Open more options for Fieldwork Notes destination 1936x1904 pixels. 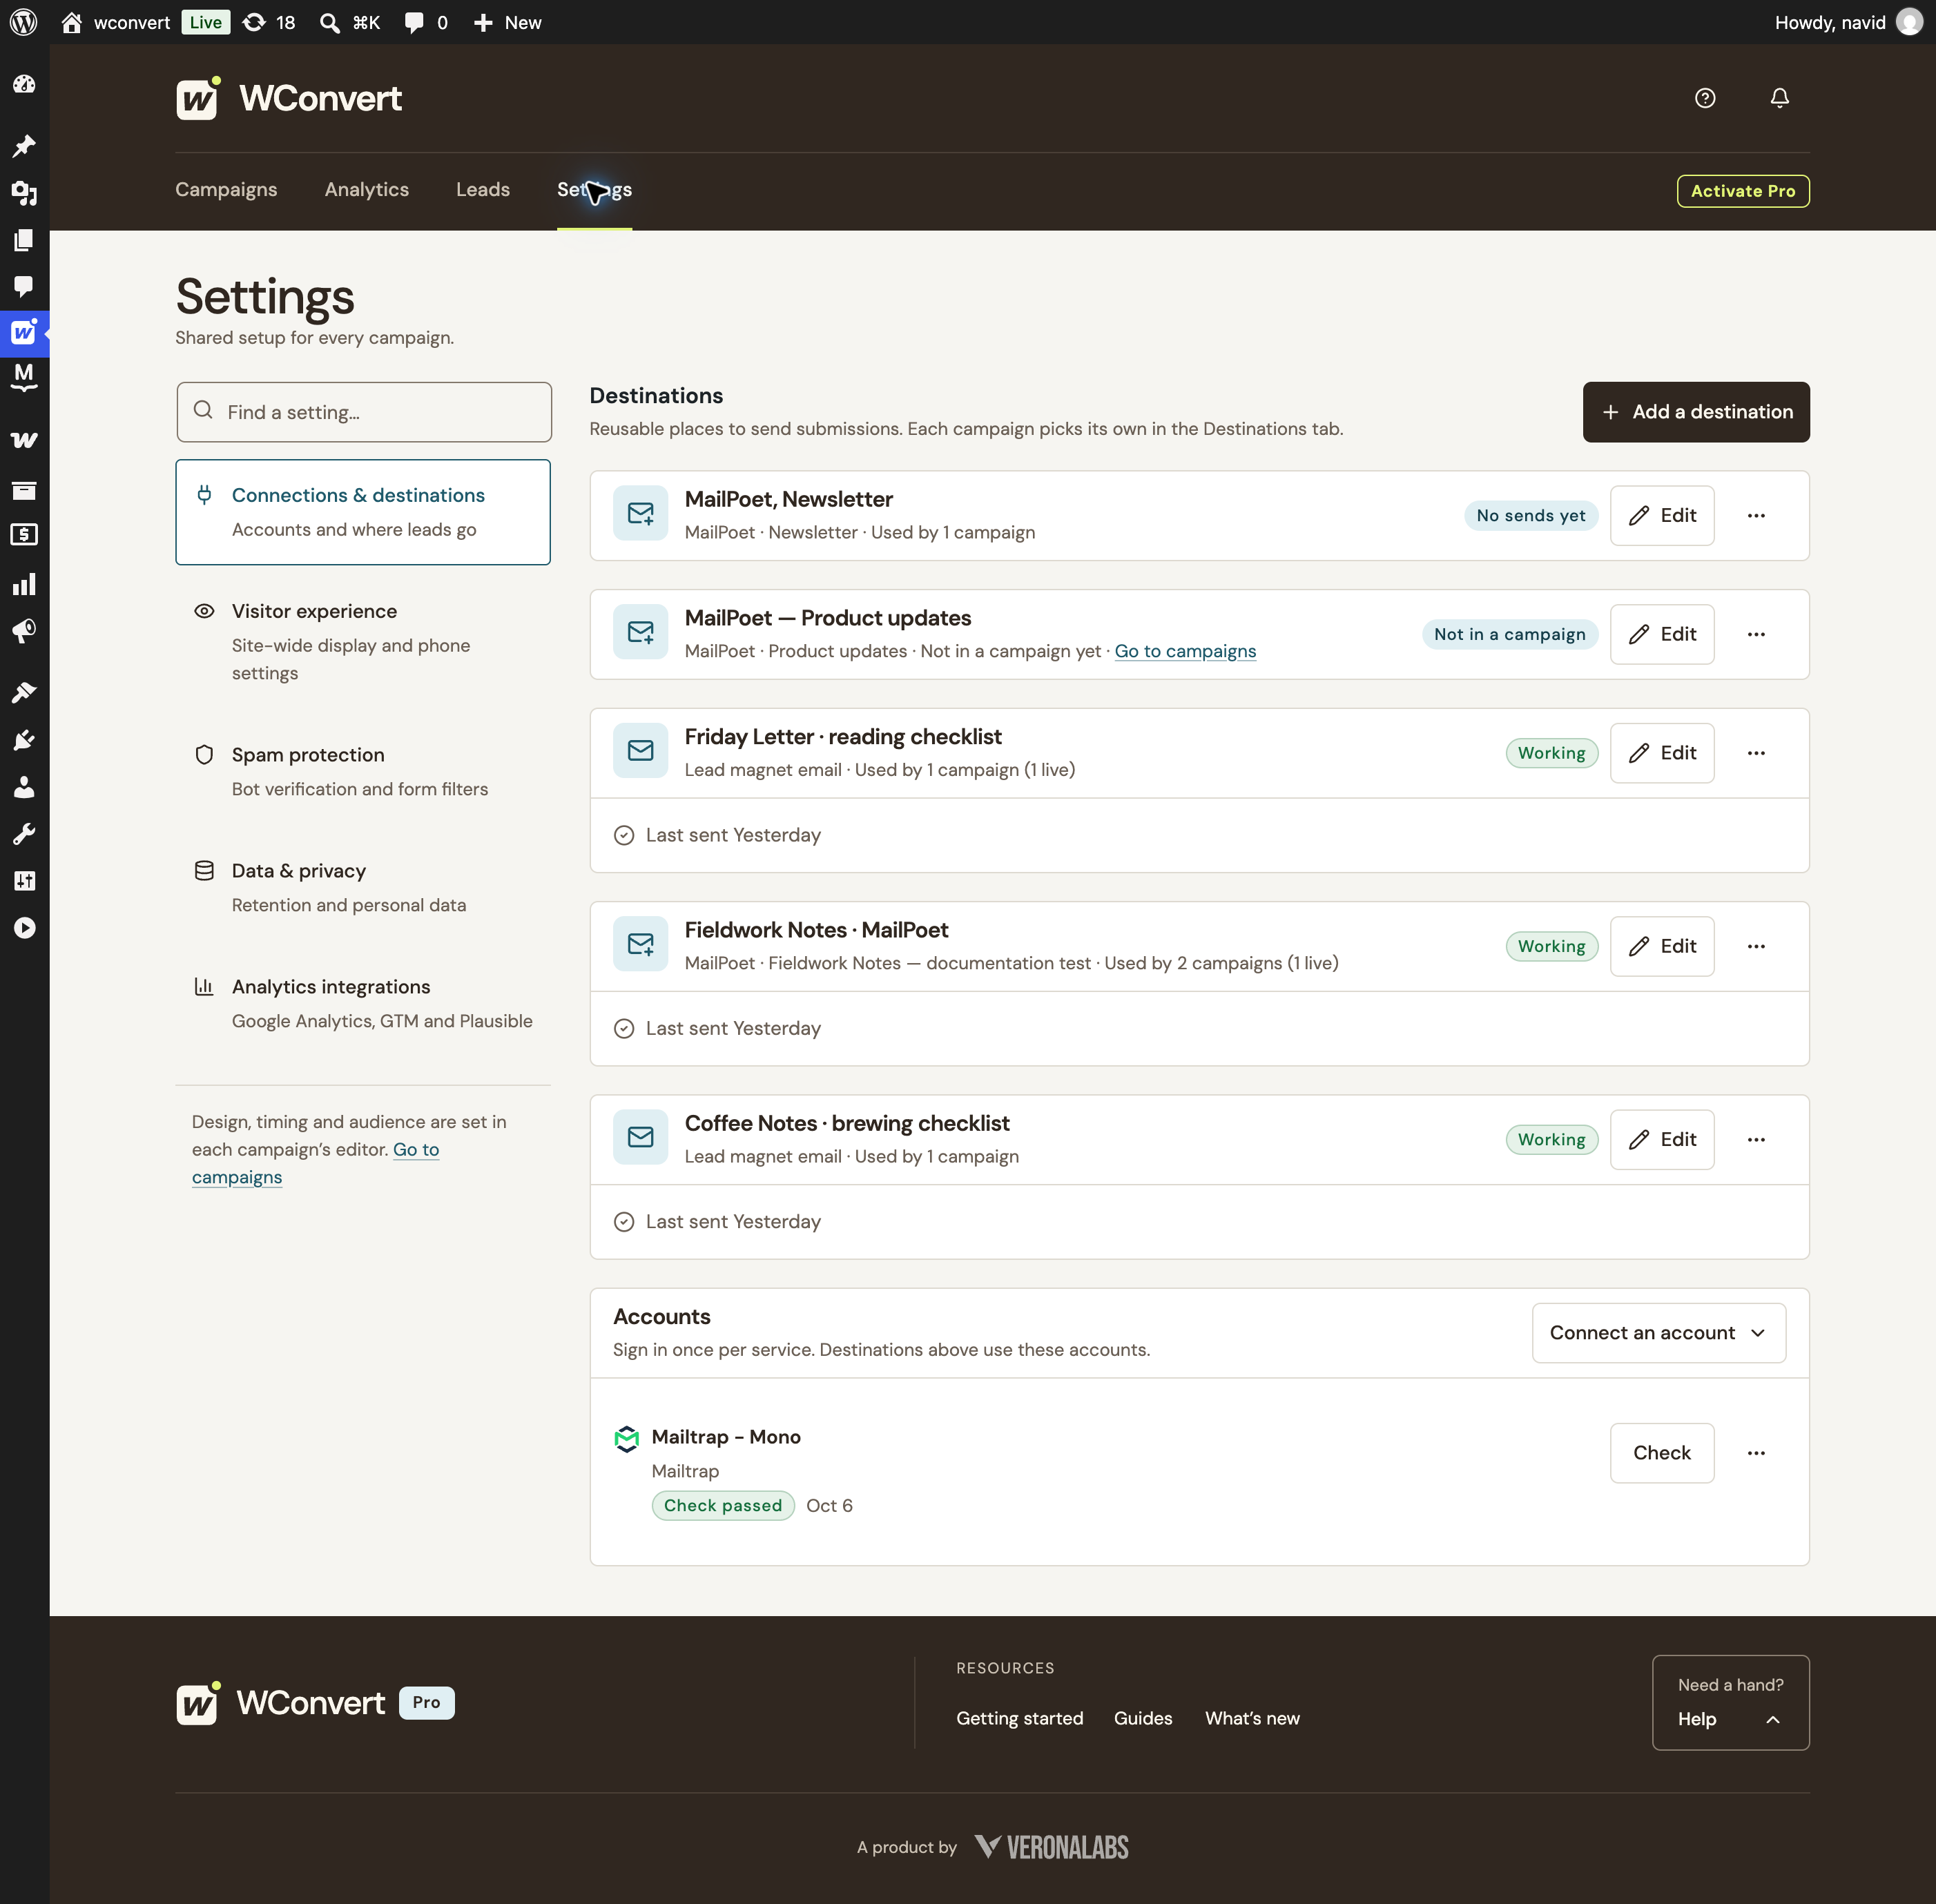(x=1756, y=946)
